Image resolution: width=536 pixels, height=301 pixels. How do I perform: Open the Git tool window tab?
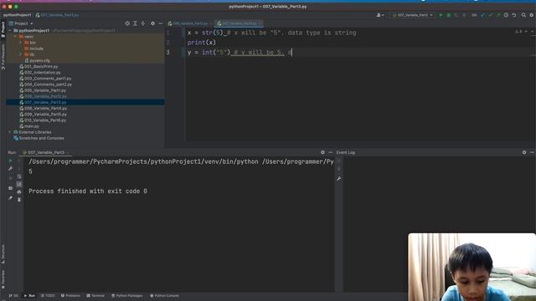click(x=13, y=295)
